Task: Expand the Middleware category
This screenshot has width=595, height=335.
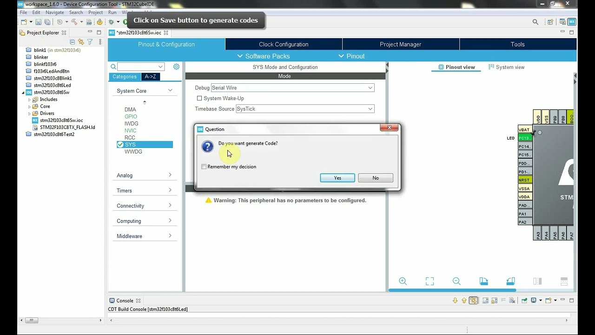Action: [144, 236]
